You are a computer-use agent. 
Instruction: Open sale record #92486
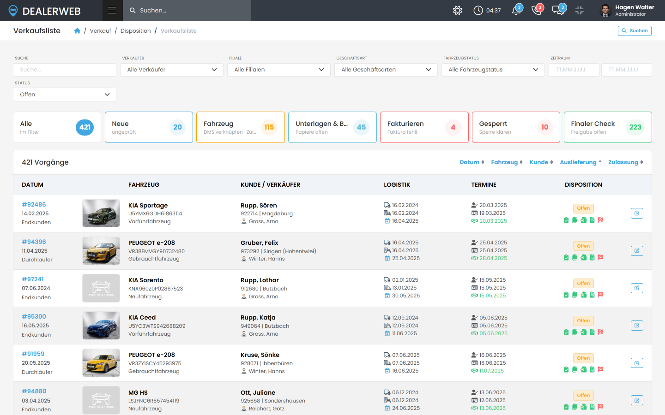pyautogui.click(x=34, y=205)
